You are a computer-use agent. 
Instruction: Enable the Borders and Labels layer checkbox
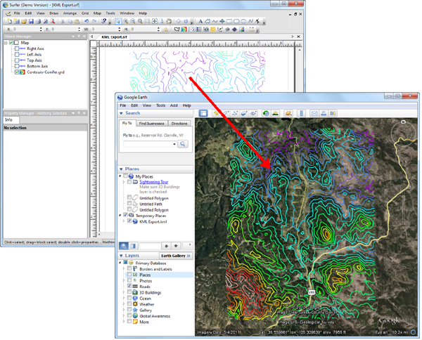tap(129, 268)
